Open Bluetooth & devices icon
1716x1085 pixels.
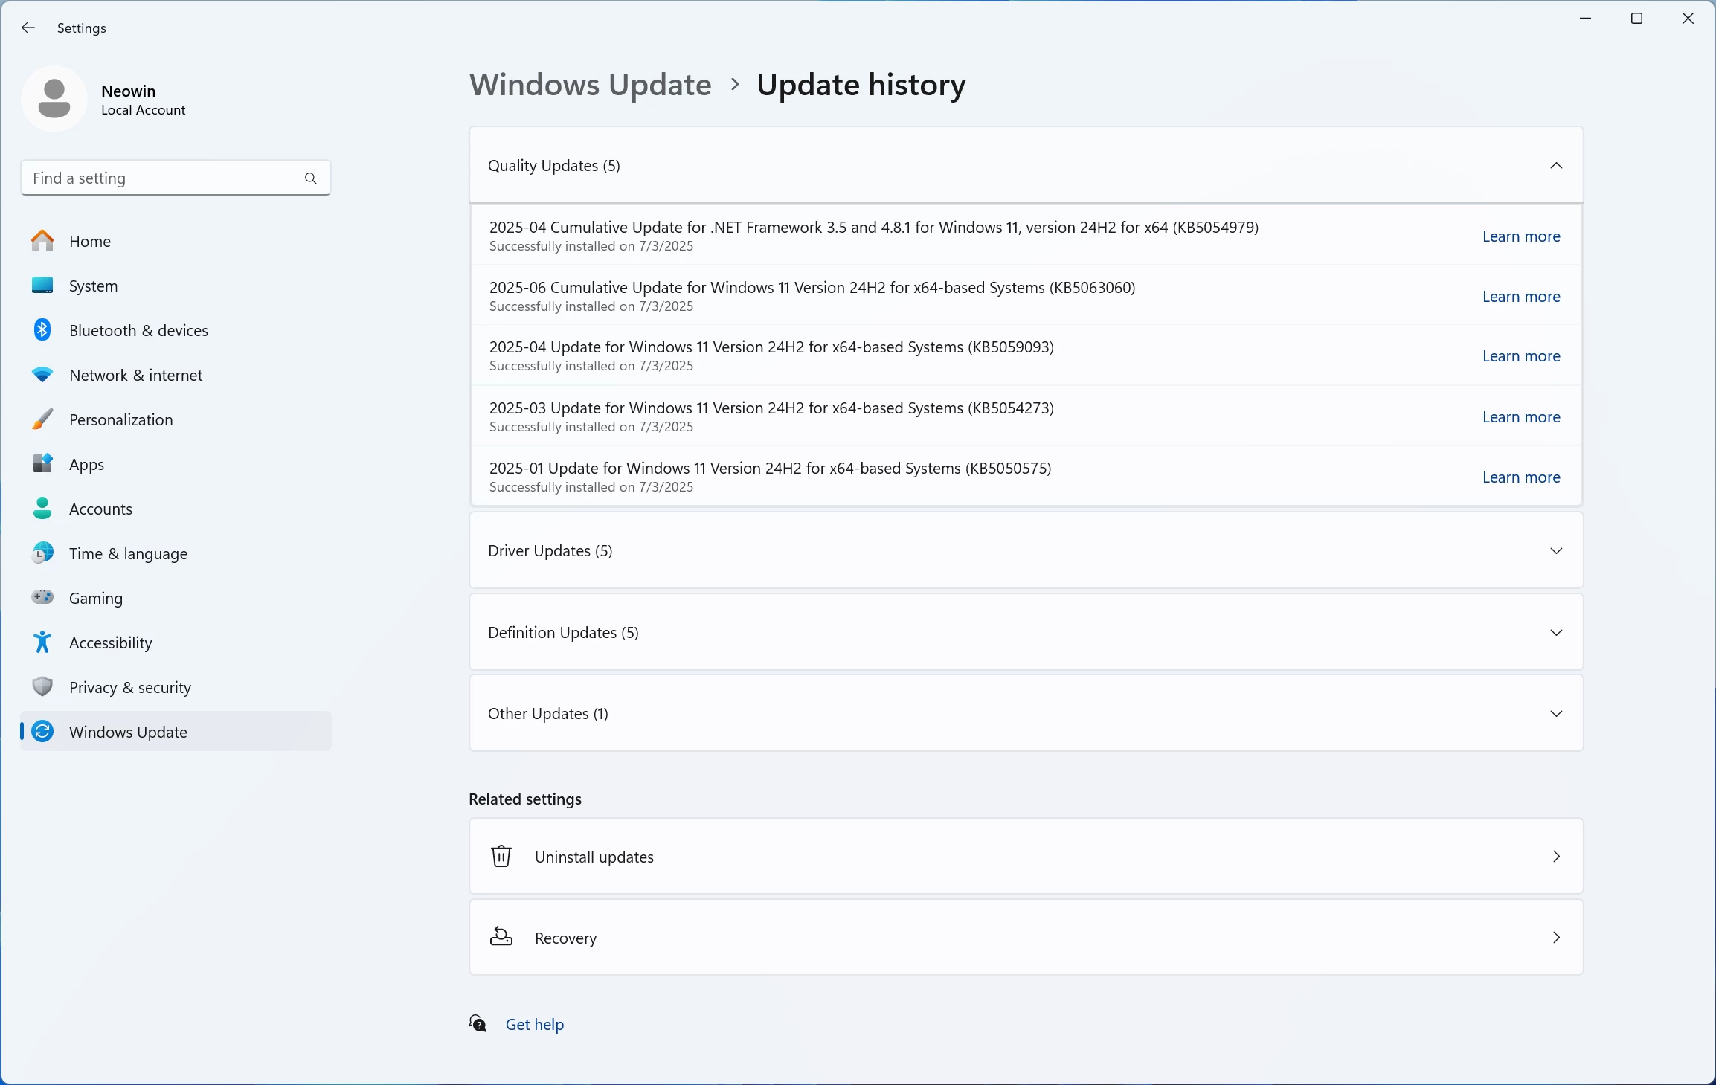pyautogui.click(x=42, y=330)
